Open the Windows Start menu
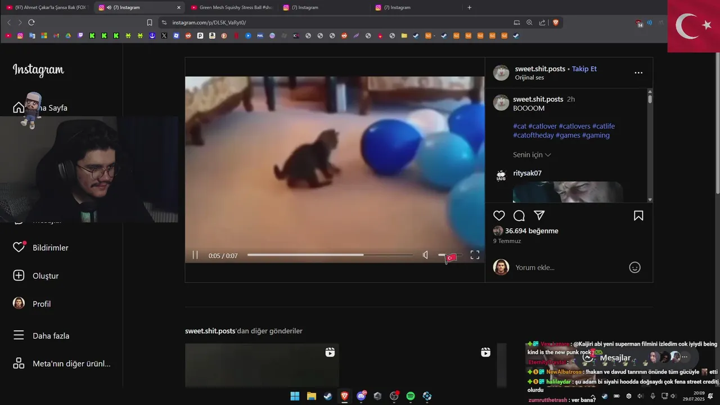 (295, 396)
